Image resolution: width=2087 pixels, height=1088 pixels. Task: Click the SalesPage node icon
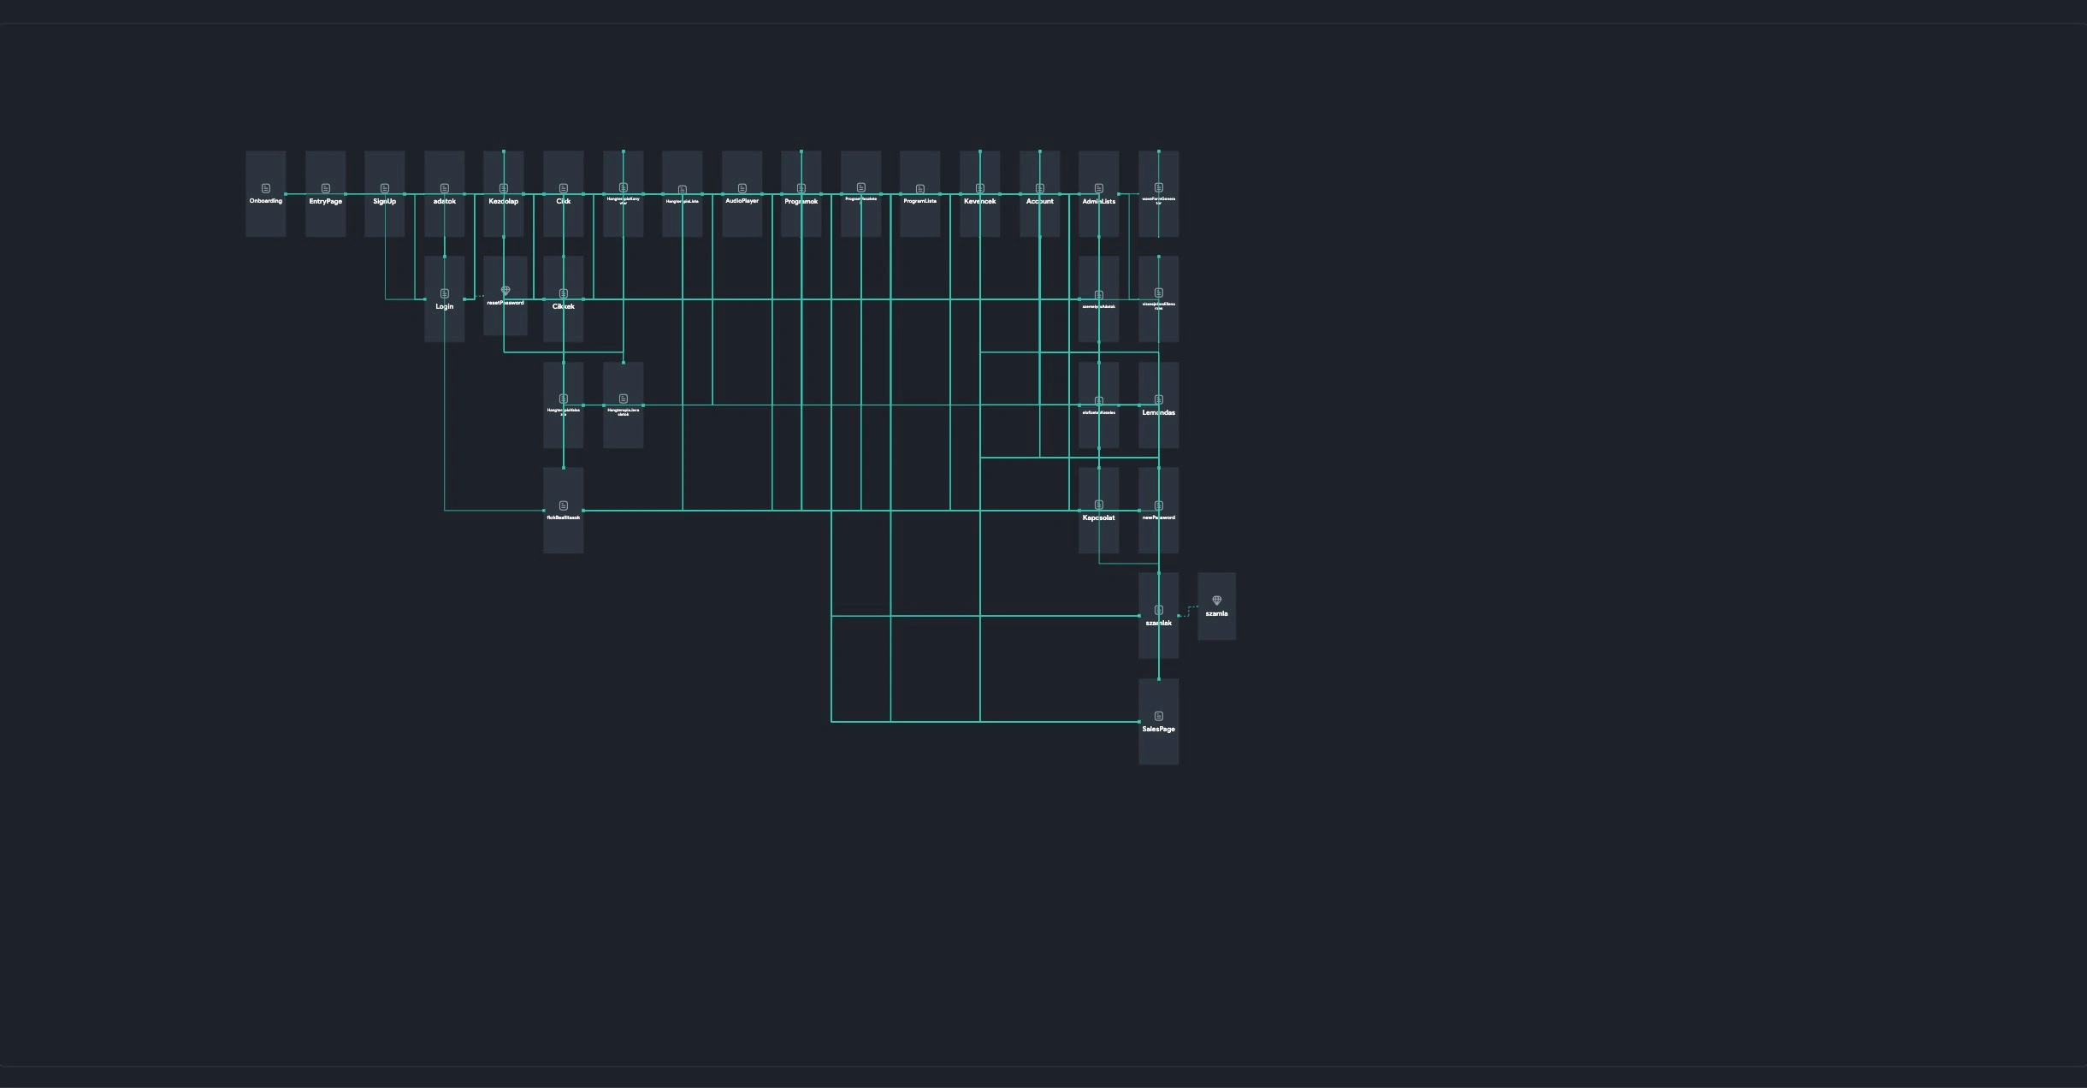click(x=1159, y=716)
